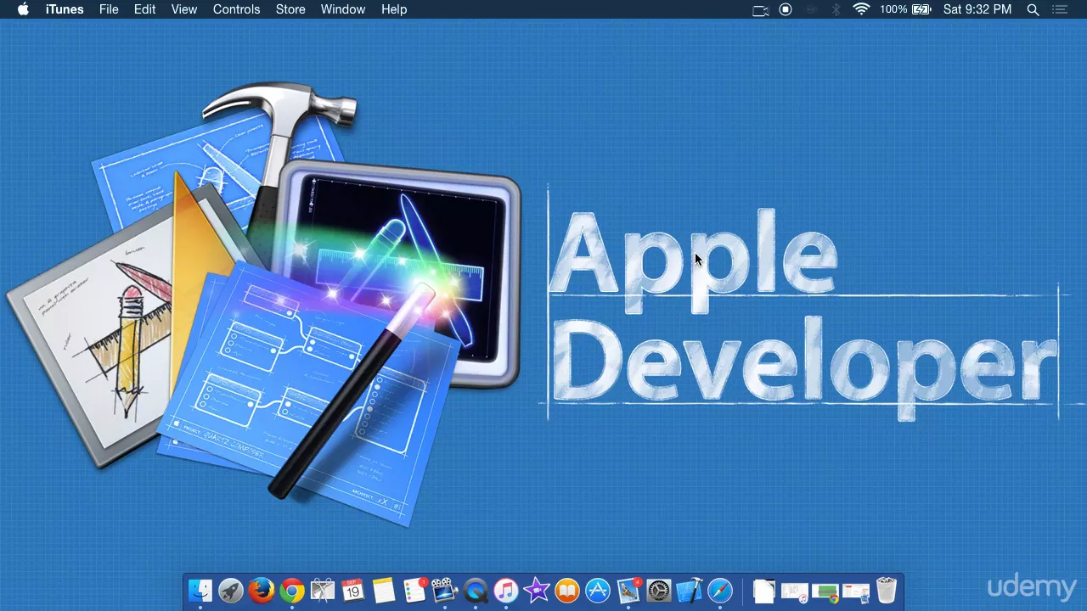Open Google Chrome from the dock
Viewport: 1087px width, 611px height.
click(292, 591)
